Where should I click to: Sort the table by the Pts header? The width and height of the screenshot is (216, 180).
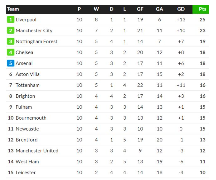tap(202, 9)
